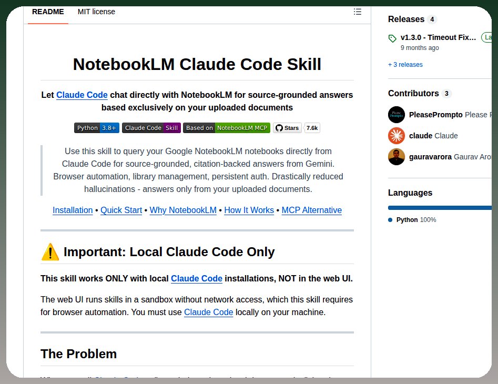Click the Python 3.8+ badge

coord(97,128)
